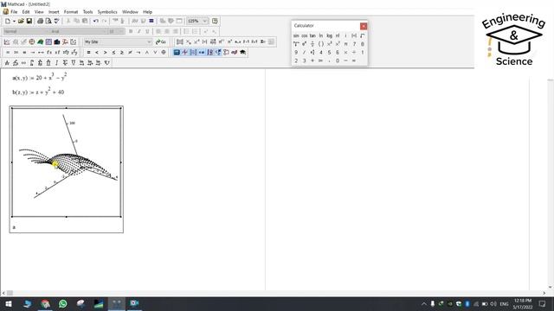Viewport: 554px width, 311px height.
Task: Insert a matrix using the Matrix toolbar icon
Action: [x=180, y=42]
